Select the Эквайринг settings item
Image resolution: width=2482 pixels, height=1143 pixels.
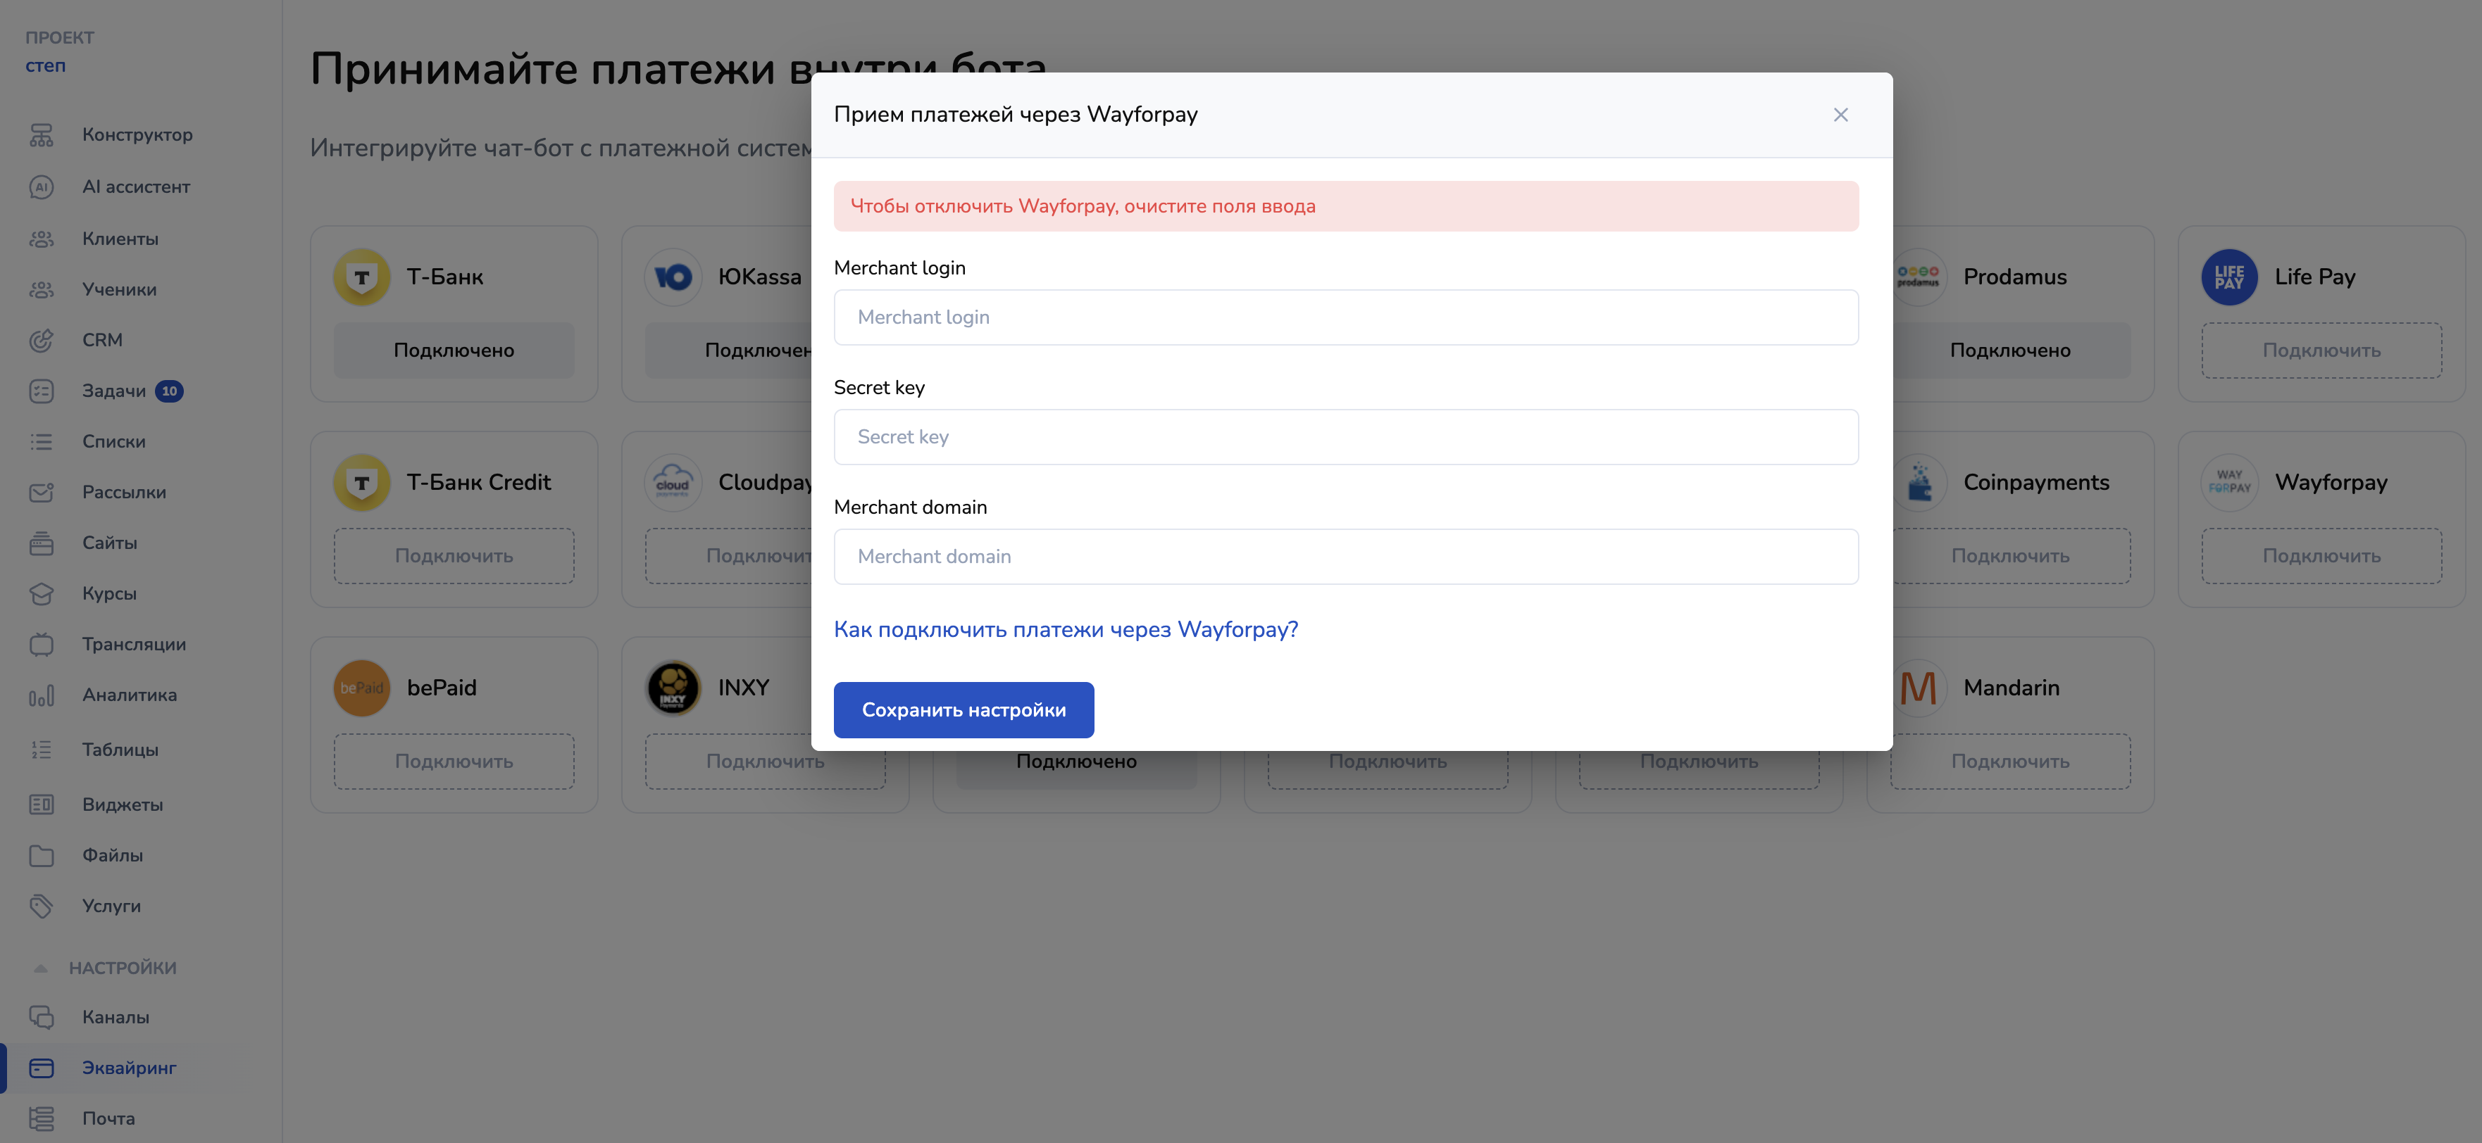(129, 1068)
